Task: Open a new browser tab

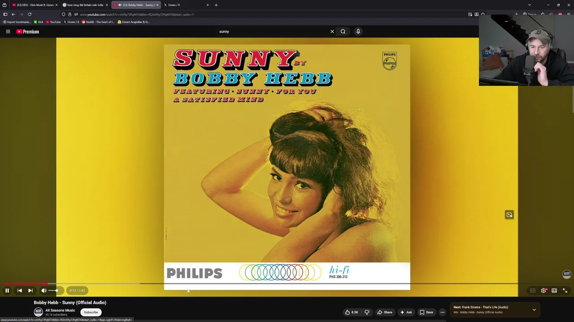Action: [x=216, y=5]
